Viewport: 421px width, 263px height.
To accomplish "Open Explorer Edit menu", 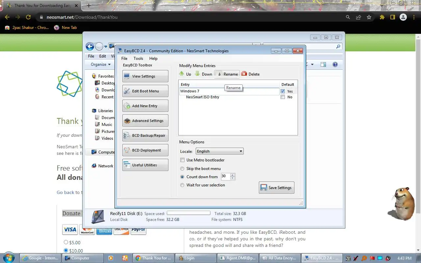I will tap(103, 56).
